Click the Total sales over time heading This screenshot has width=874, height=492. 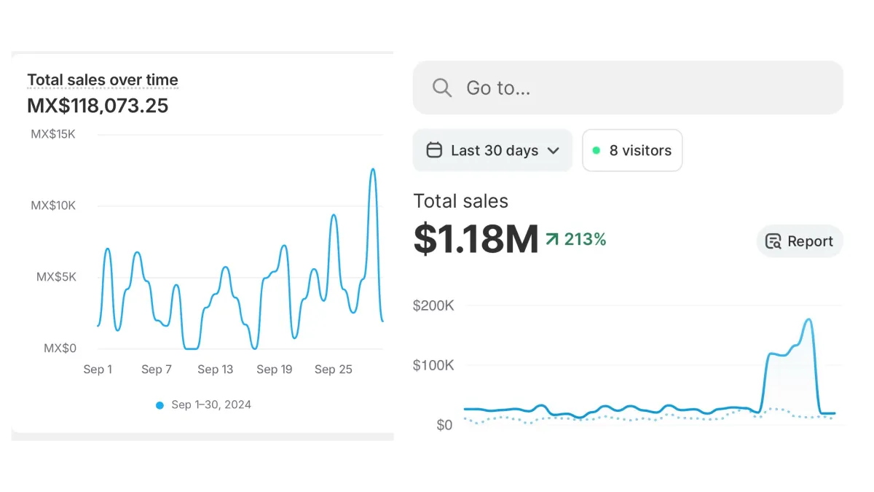(103, 80)
